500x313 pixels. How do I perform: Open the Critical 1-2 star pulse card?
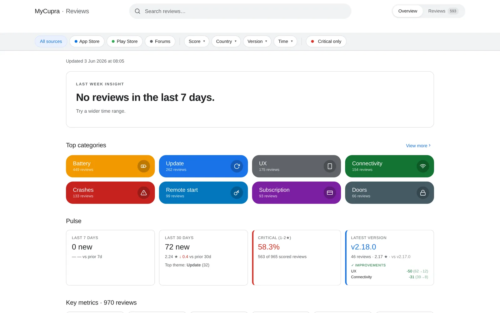click(x=297, y=258)
